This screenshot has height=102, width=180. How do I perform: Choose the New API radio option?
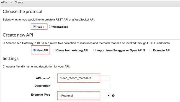click(34, 50)
